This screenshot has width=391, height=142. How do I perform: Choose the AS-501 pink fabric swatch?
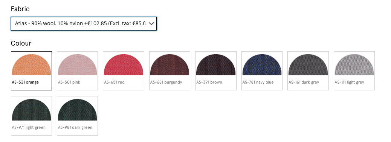[78, 71]
